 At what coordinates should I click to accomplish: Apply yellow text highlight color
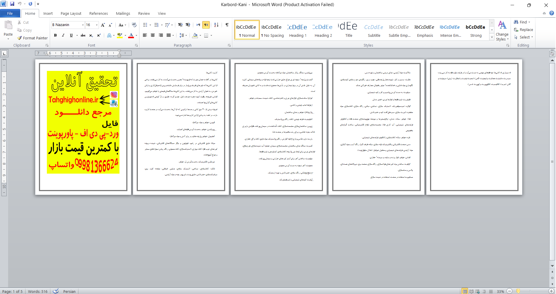[x=120, y=35]
